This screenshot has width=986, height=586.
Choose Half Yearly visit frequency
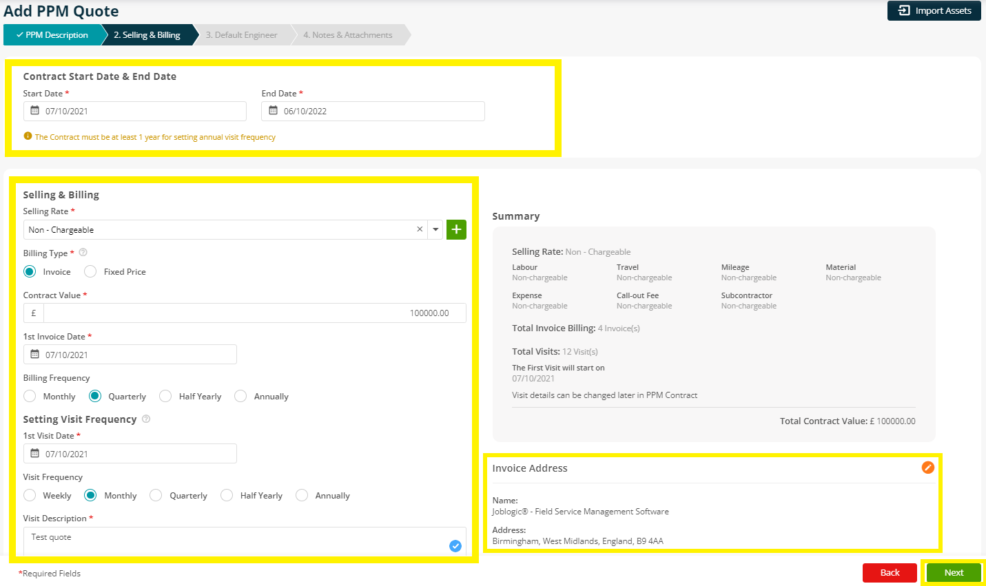227,495
